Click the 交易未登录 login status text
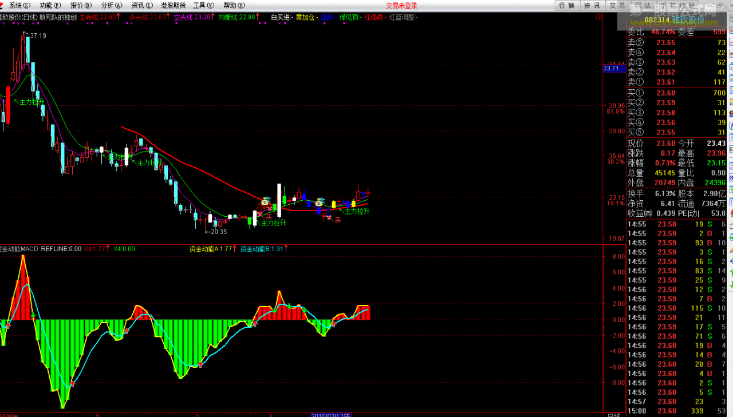This screenshot has height=417, width=733. tap(401, 5)
